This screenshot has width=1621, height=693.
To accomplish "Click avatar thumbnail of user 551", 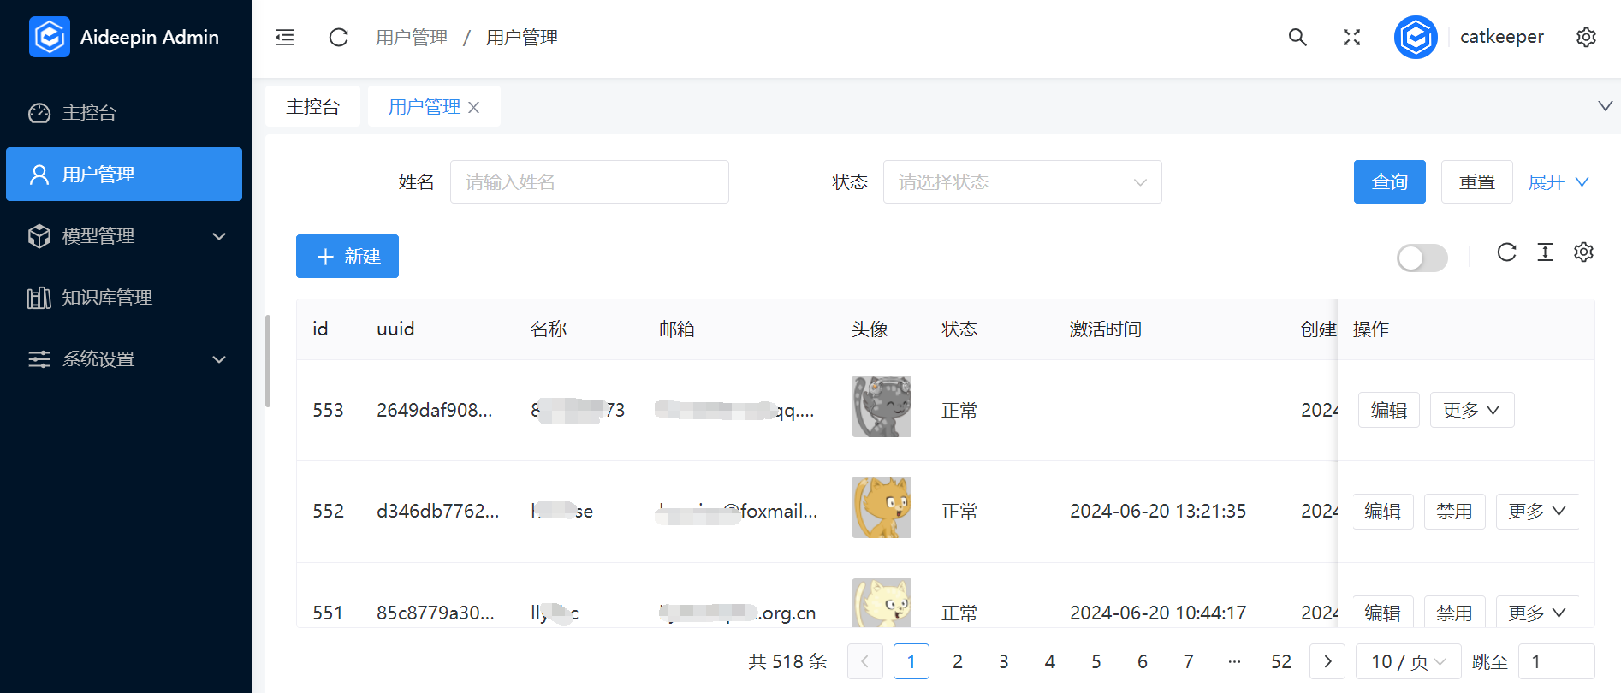I will point(881,603).
